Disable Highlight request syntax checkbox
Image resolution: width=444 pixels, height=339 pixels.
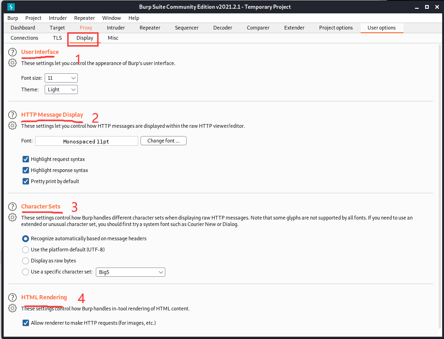26,159
